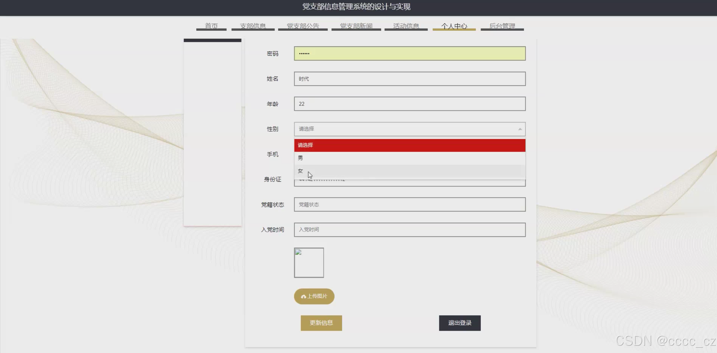Collapse the 性别 dropdown arrow

(520, 129)
